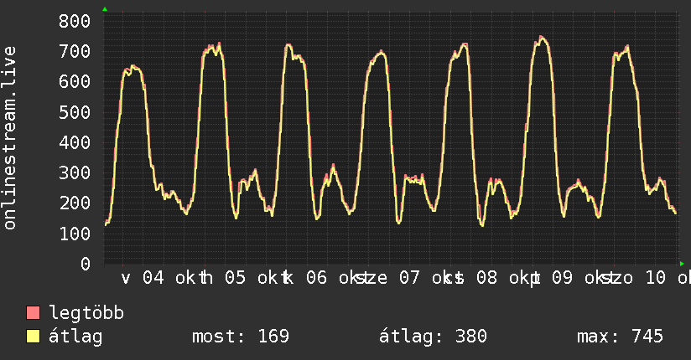Click the green arrow at y-axis top
The height and width of the screenshot is (360, 691).
point(105,9)
